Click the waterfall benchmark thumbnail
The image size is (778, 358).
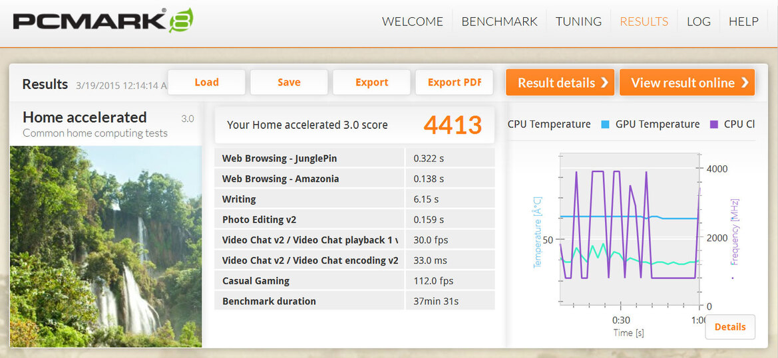pos(105,246)
